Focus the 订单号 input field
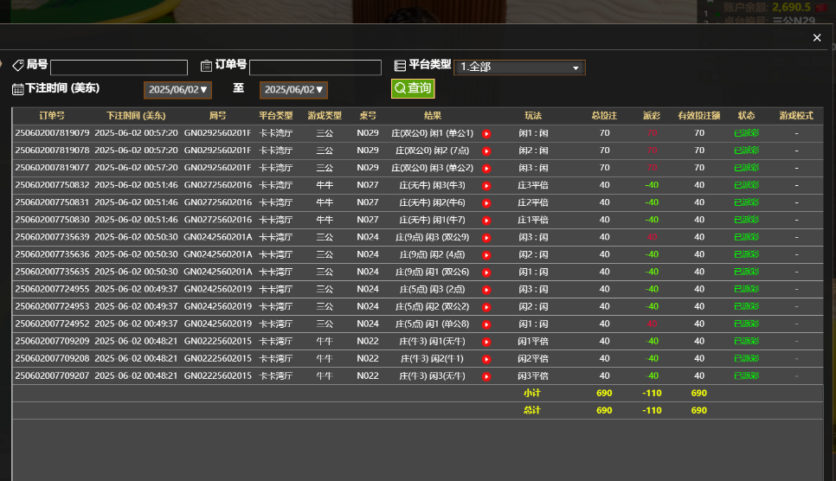836x481 pixels. (x=315, y=67)
